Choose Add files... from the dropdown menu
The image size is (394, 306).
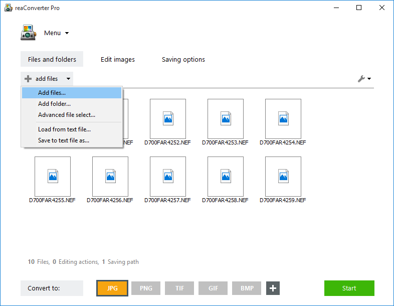(x=52, y=93)
